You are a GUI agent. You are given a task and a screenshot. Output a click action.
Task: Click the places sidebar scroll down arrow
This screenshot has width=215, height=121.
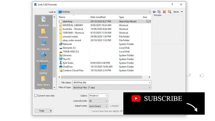[54, 87]
